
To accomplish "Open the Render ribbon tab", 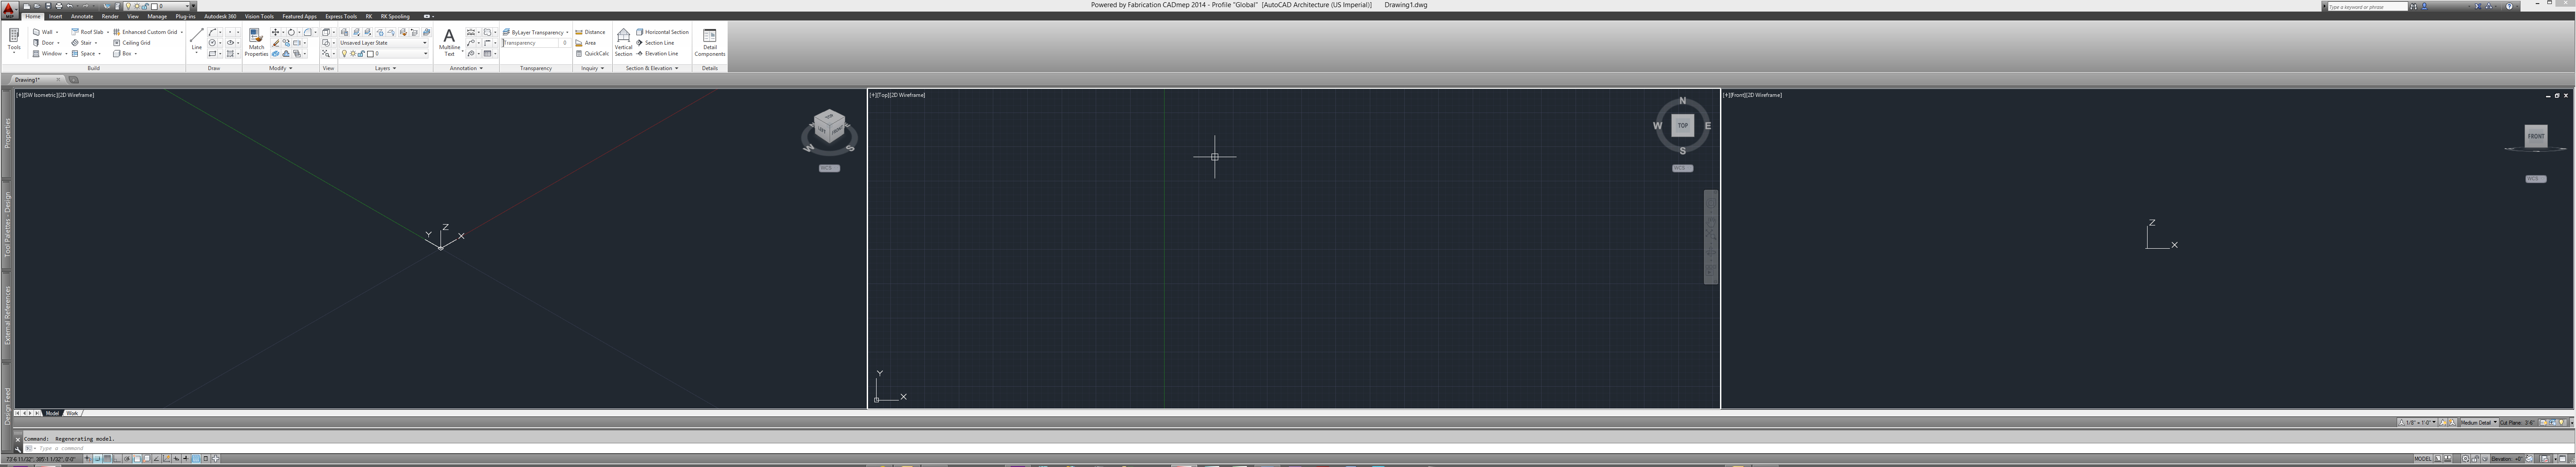I will tap(110, 16).
